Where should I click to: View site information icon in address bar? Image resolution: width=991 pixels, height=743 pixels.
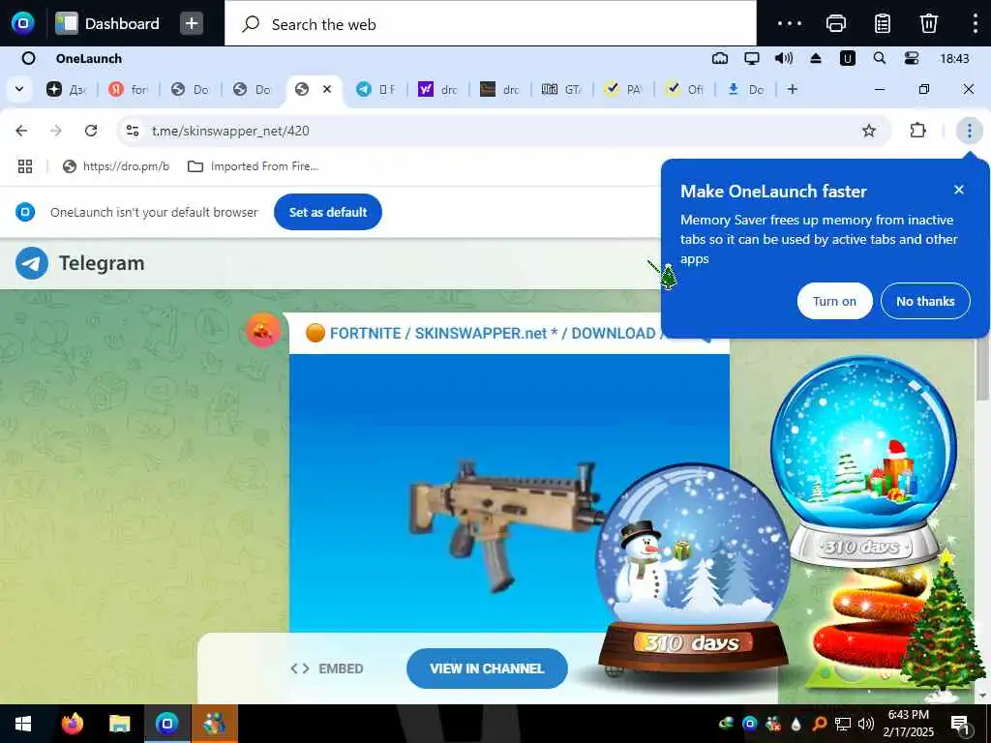pos(133,131)
